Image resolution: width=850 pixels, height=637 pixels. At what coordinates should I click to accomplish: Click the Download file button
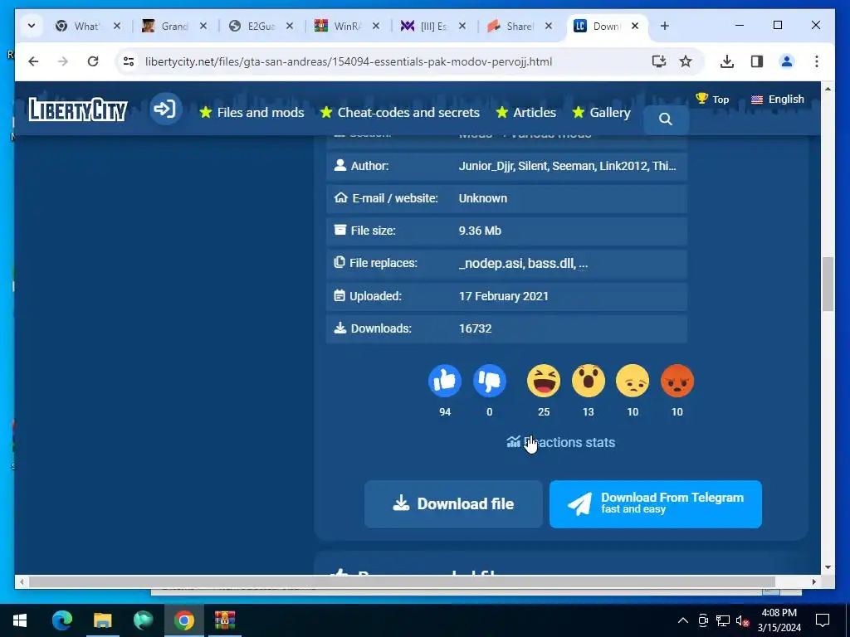click(x=453, y=503)
